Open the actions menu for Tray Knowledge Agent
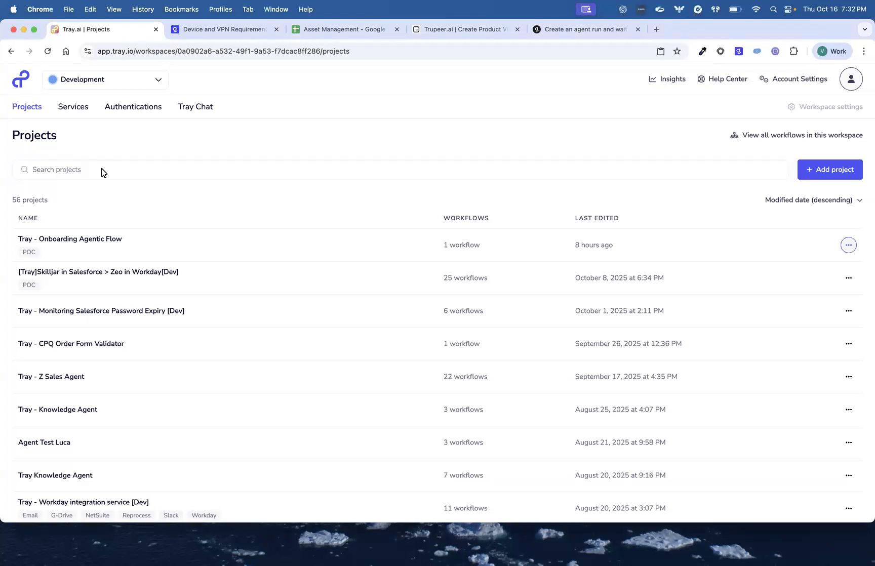 click(849, 475)
